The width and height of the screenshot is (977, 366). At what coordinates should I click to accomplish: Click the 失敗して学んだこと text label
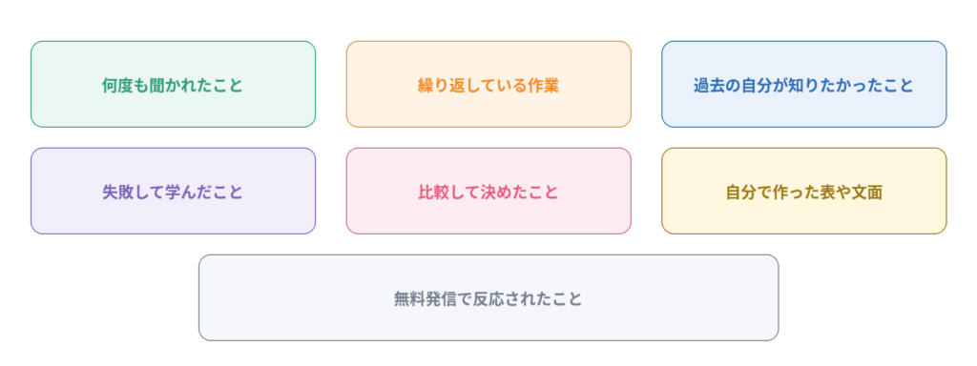click(x=173, y=192)
